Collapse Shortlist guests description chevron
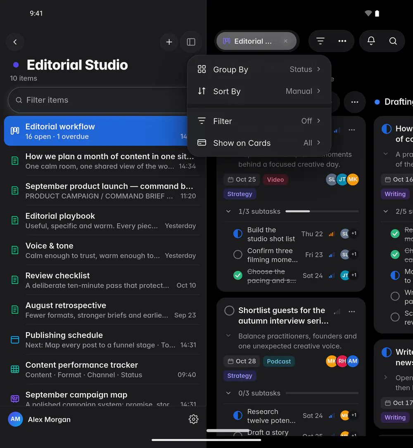The width and height of the screenshot is (413, 448). point(228,336)
